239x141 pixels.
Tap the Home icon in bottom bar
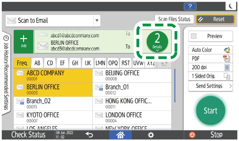click(121, 135)
